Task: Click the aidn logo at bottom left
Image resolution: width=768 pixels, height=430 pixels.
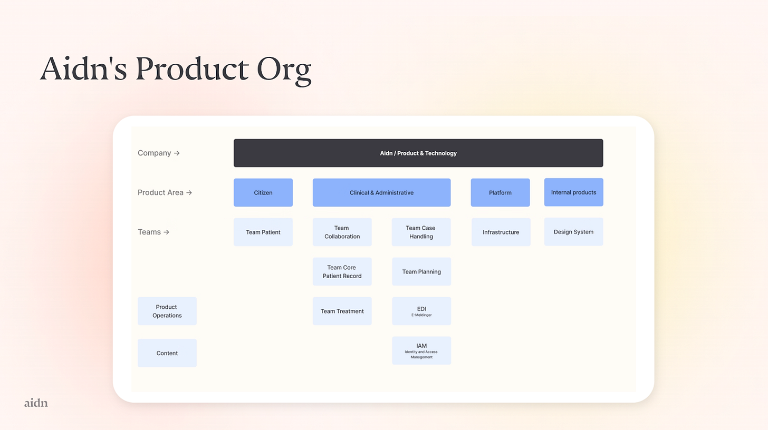Action: tap(36, 403)
